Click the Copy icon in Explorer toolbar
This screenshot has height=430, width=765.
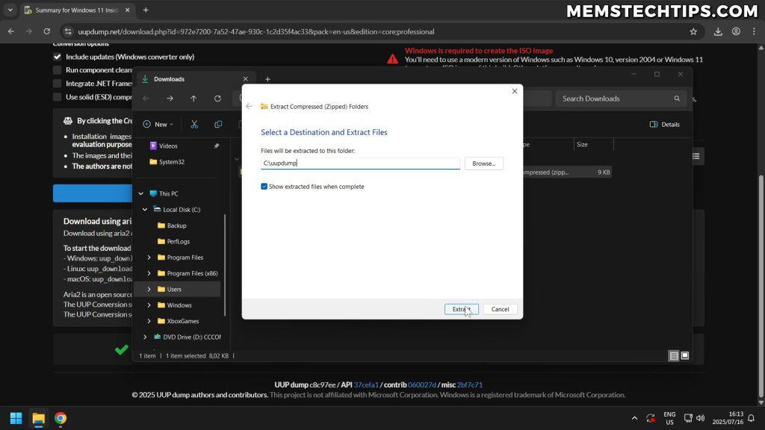(218, 125)
